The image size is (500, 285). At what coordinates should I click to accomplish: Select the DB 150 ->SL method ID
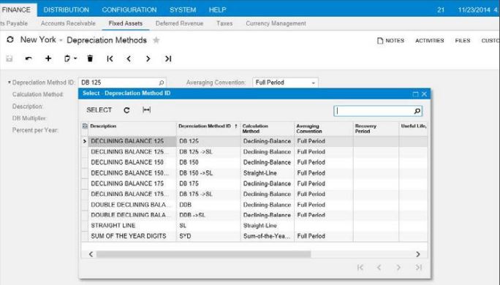pos(196,173)
